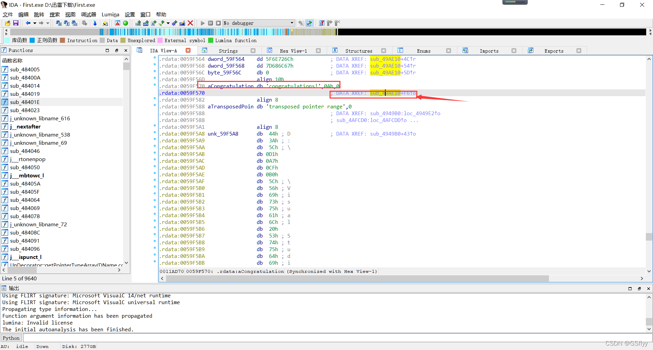Screen dimensions: 653x350
Task: Jump back using the blue left arrow
Action: (28, 23)
